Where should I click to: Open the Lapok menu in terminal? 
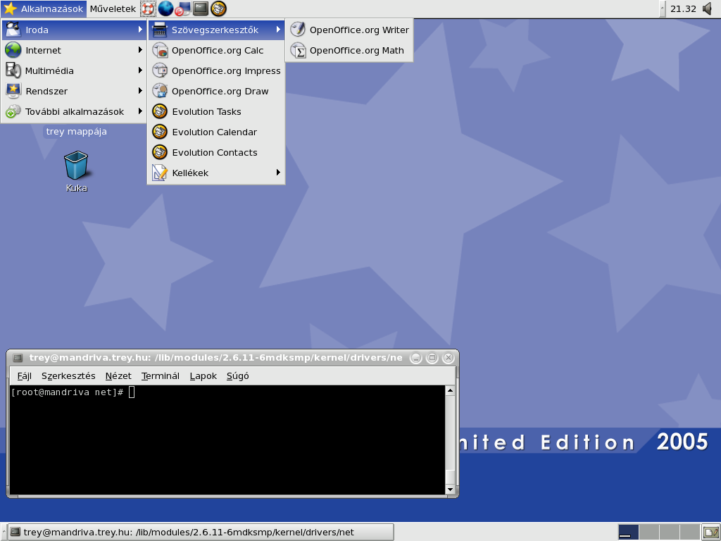tap(203, 376)
